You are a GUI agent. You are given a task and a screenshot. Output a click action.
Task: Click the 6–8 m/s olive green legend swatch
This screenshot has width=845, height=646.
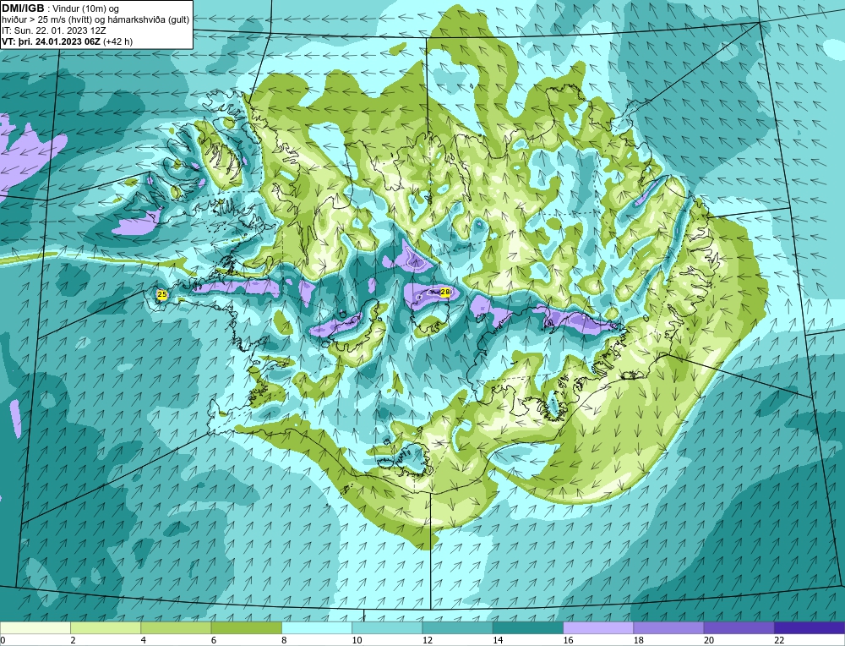246,628
